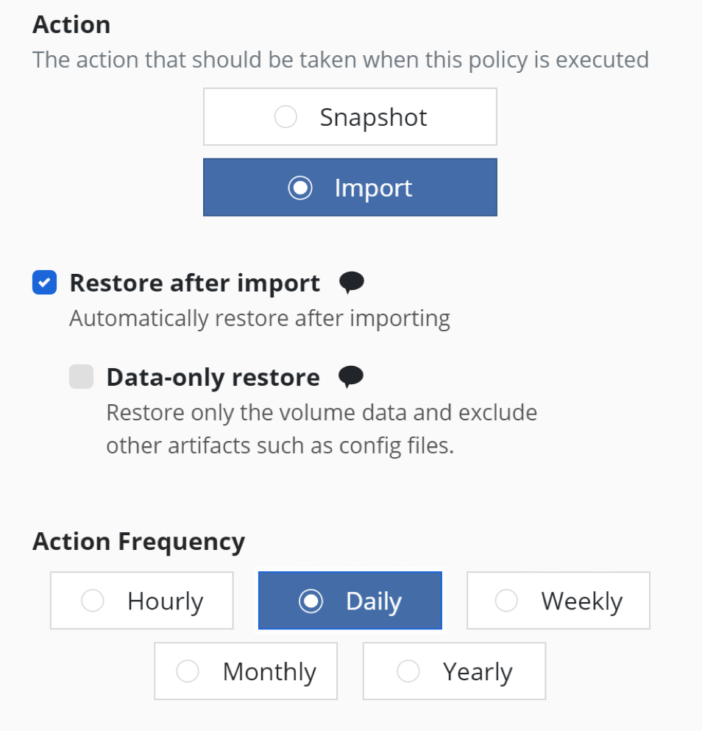Select the Snapshot action option
The width and height of the screenshot is (702, 731).
(350, 116)
